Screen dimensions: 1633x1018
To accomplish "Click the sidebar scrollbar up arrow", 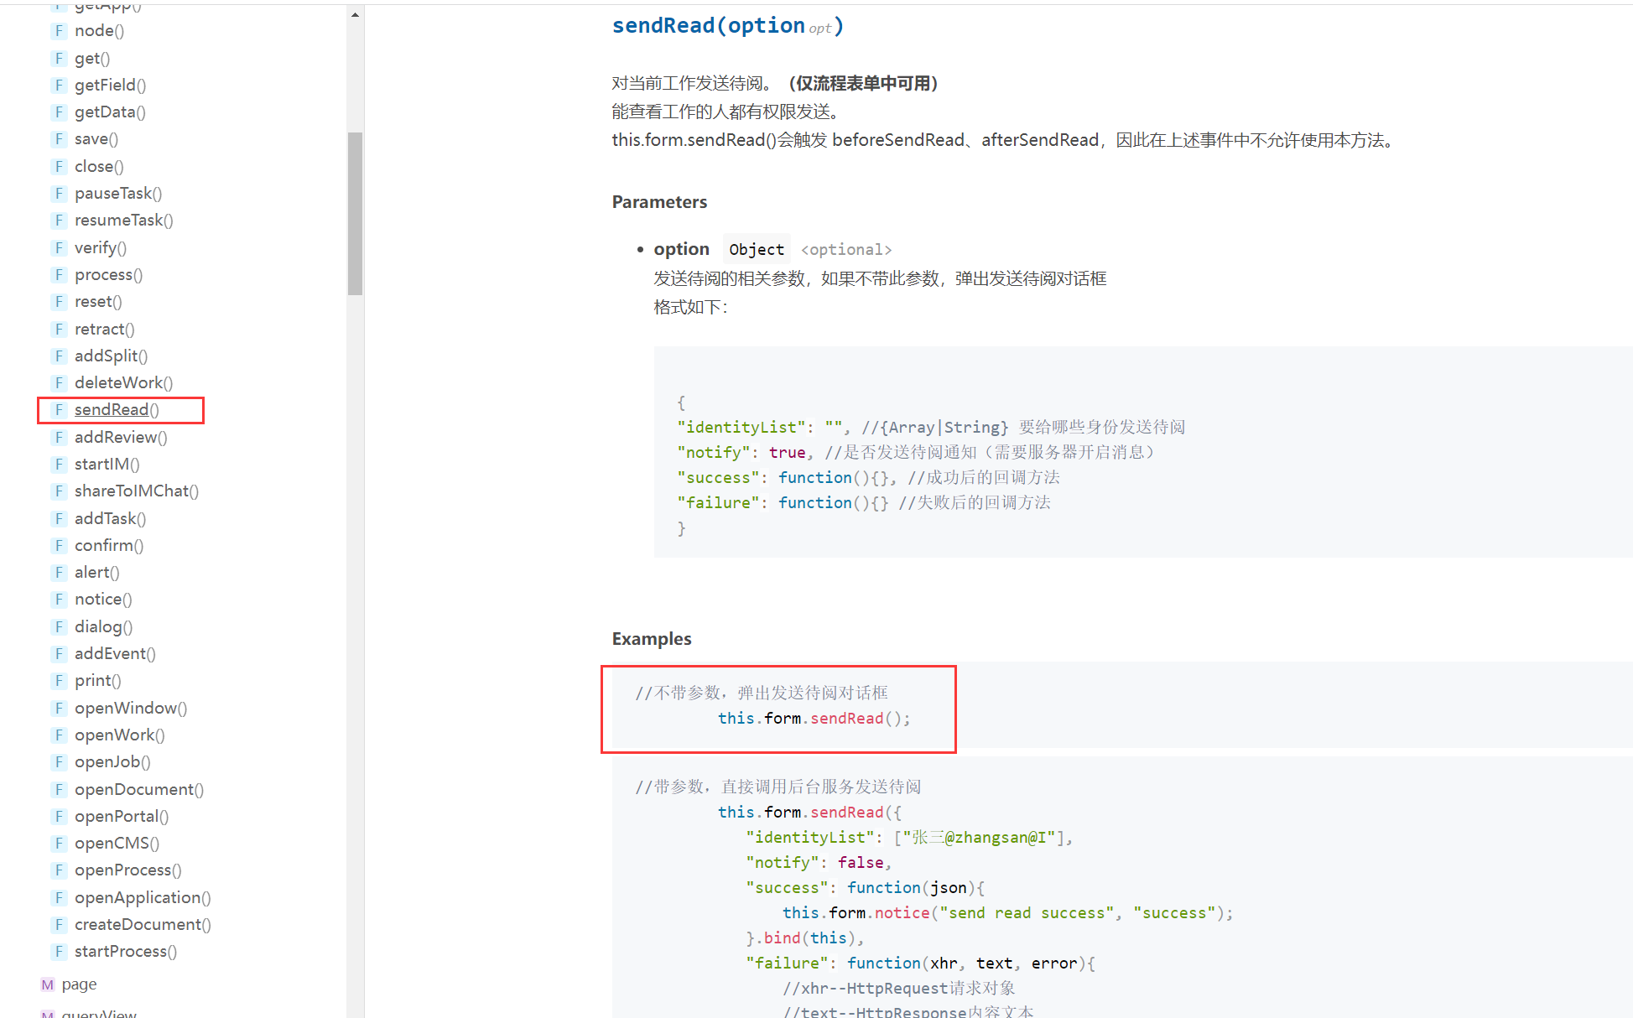I will pyautogui.click(x=356, y=14).
